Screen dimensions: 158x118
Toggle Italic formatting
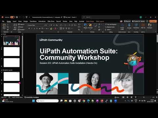point(32,29)
